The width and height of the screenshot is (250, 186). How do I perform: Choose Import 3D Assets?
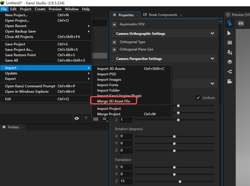[131, 68]
